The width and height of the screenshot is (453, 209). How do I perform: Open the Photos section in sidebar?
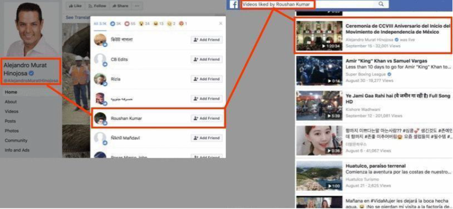click(x=11, y=130)
